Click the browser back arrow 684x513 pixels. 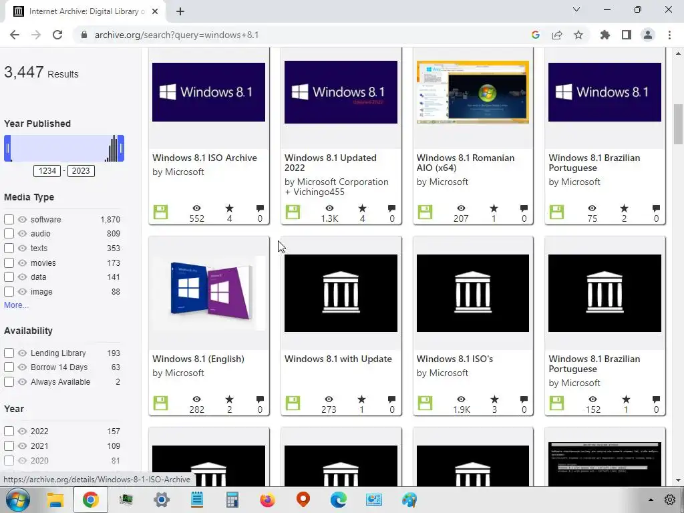[15, 35]
